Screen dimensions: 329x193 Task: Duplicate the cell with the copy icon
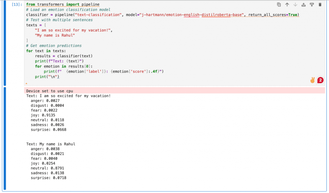click(279, 4)
